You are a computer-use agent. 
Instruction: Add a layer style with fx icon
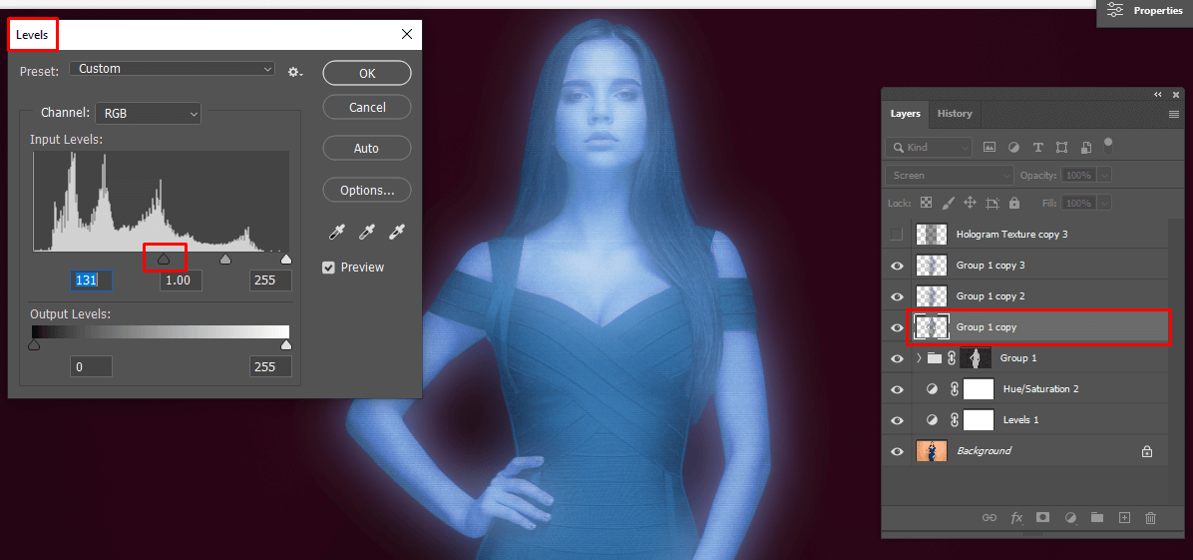1016,517
